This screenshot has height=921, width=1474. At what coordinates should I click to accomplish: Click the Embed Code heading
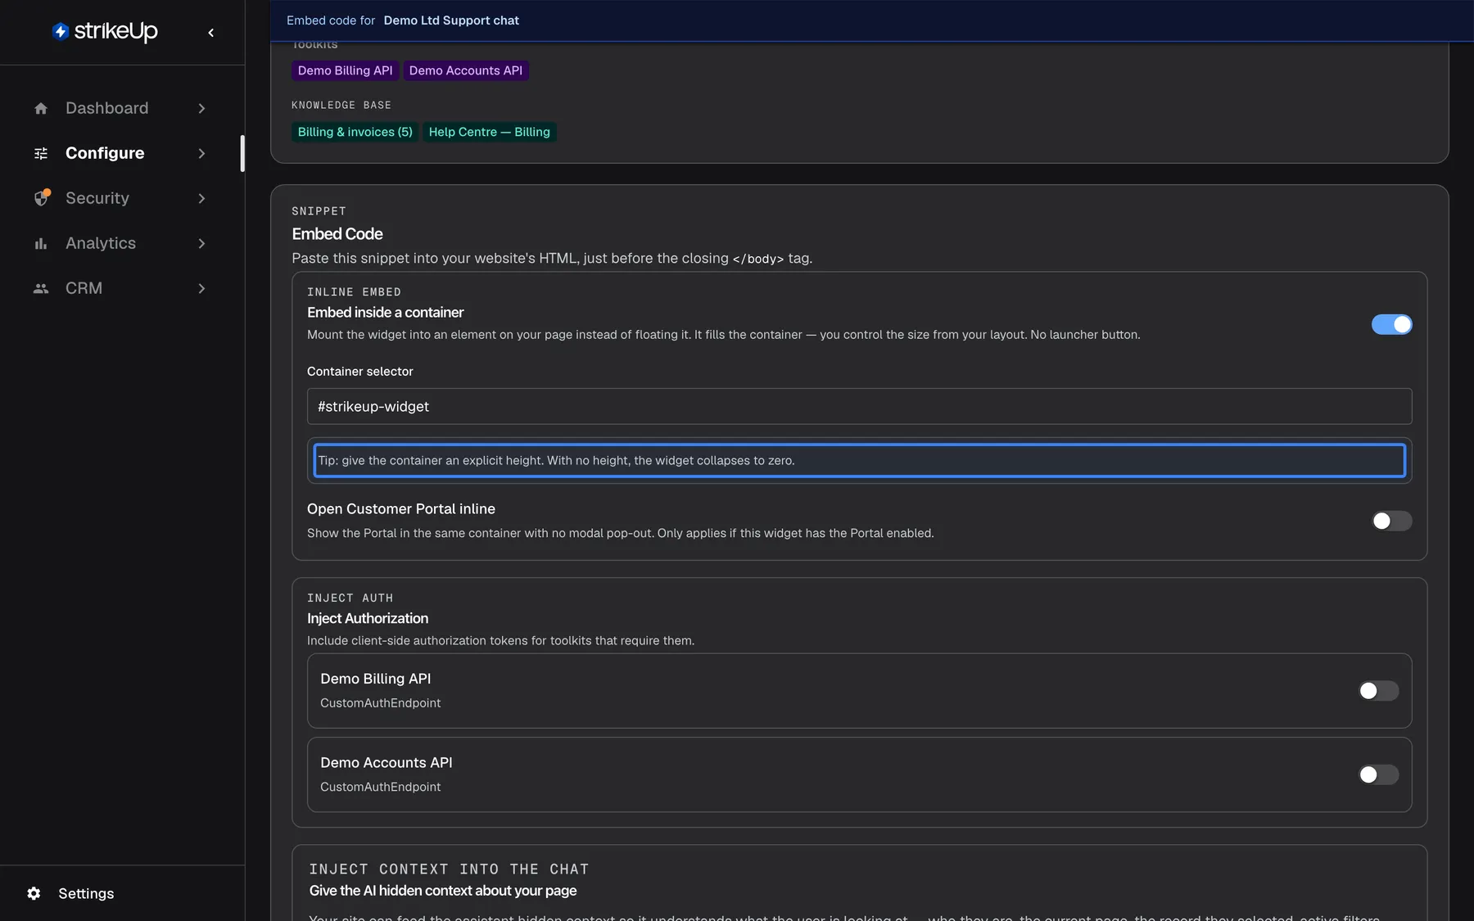pyautogui.click(x=337, y=234)
